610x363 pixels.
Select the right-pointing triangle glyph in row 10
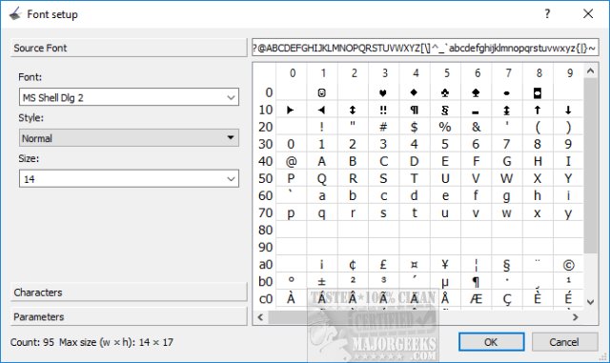(291, 110)
